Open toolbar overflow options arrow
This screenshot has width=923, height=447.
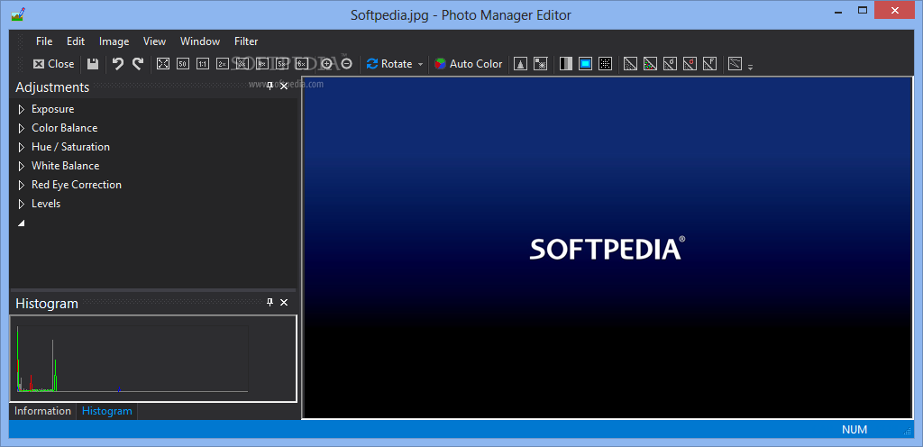coord(750,68)
